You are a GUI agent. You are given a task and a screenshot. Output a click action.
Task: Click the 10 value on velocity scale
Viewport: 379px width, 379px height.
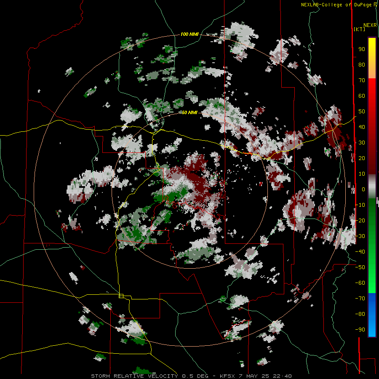pos(362,174)
